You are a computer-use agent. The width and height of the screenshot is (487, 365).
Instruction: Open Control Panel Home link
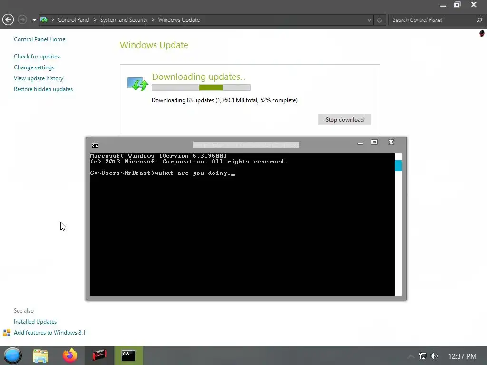click(x=39, y=39)
